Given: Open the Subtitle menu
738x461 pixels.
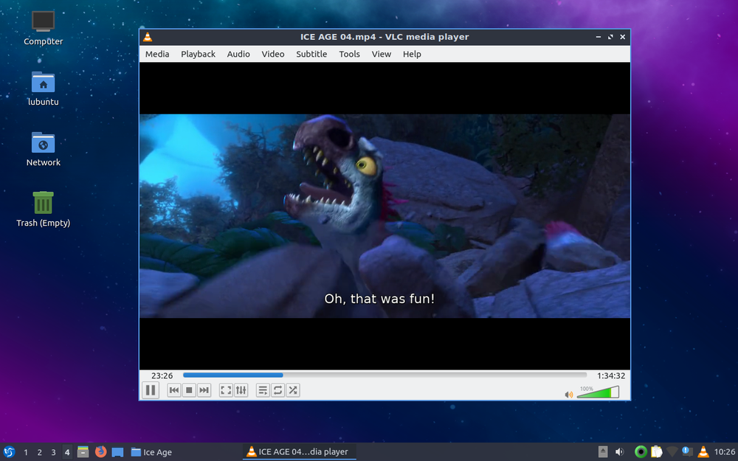Looking at the screenshot, I should click(311, 54).
